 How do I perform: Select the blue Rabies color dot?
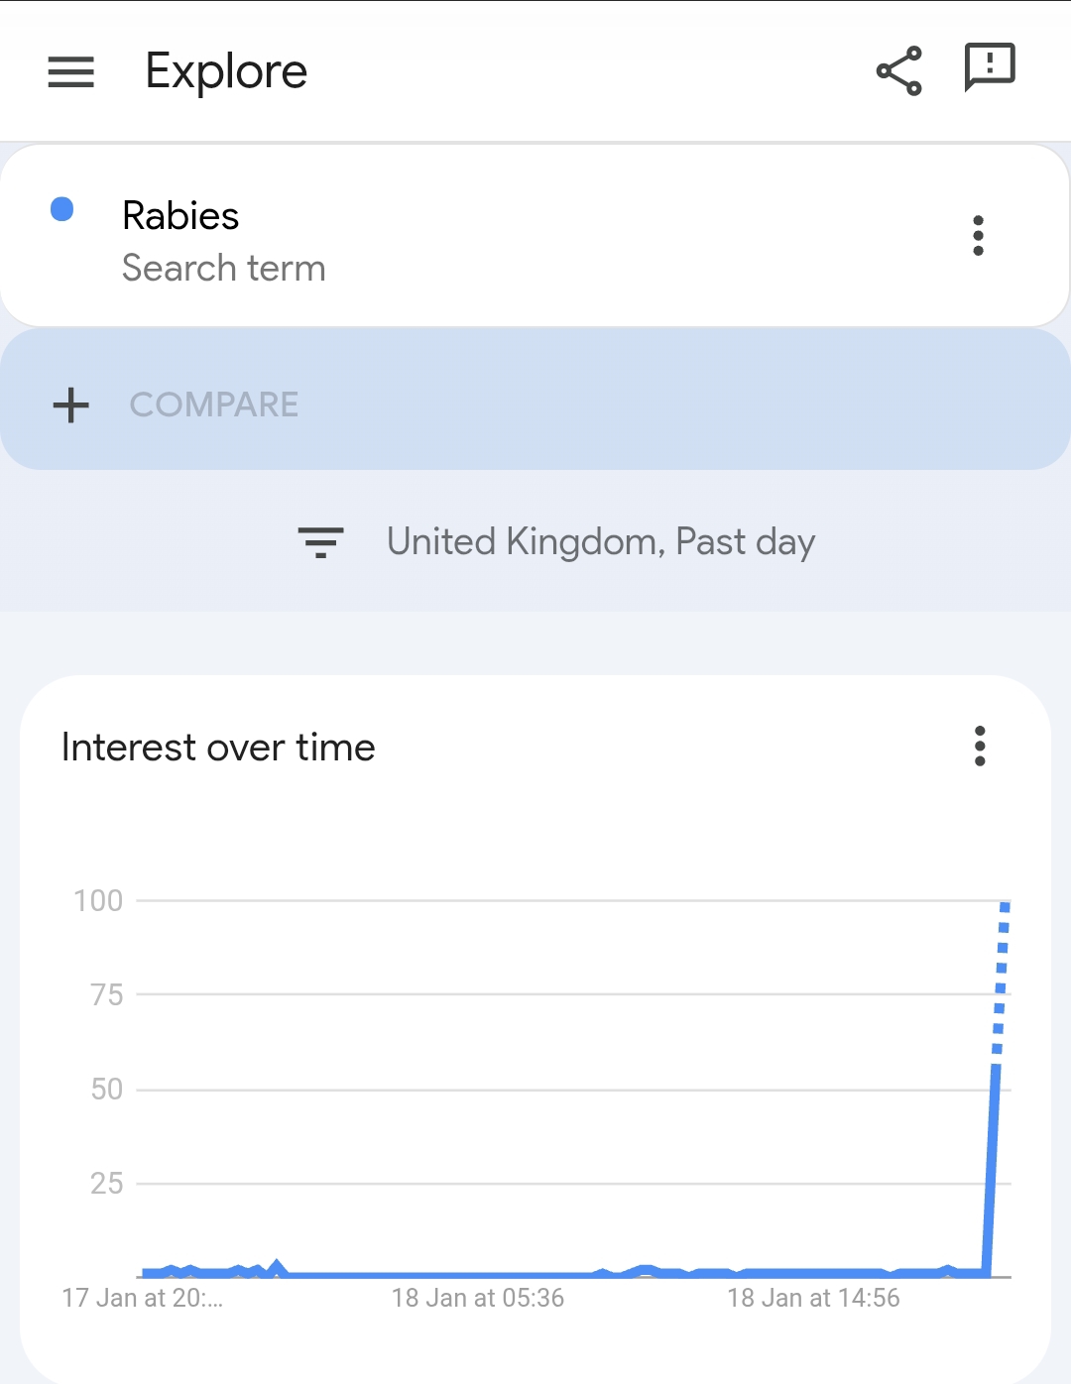coord(62,209)
